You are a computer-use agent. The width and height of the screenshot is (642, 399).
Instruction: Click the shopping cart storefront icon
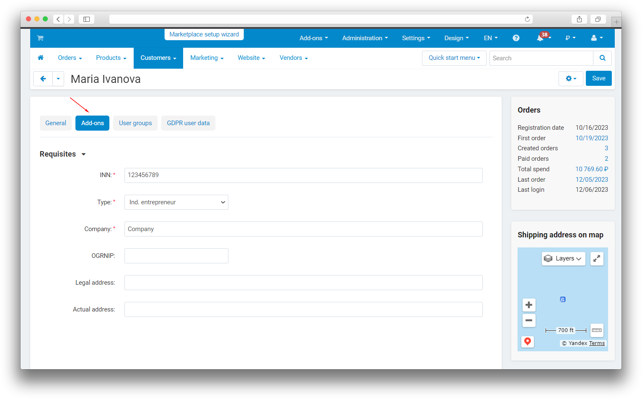tap(40, 38)
